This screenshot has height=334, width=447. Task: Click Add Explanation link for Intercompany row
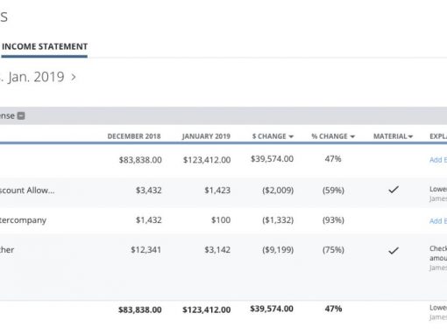coord(438,221)
